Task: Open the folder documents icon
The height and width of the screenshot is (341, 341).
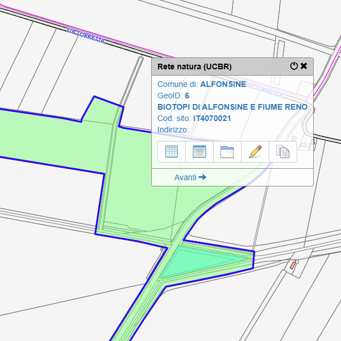Action: 227,152
